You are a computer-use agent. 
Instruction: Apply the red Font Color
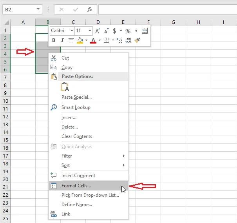(93, 40)
